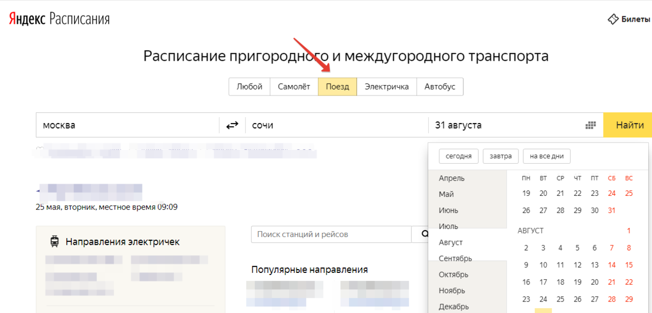Jump to Июнь in month list
The image size is (652, 313).
pyautogui.click(x=448, y=210)
